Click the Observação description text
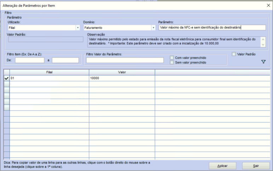 pos(172,41)
